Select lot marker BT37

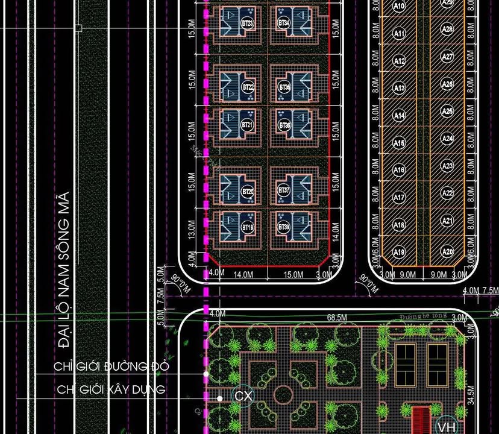(284, 189)
